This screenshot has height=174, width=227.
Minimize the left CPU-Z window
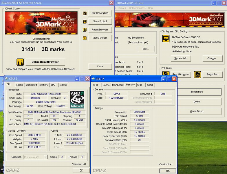click(x=77, y=79)
